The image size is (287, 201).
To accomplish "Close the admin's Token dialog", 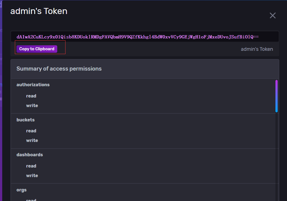I will tap(272, 16).
